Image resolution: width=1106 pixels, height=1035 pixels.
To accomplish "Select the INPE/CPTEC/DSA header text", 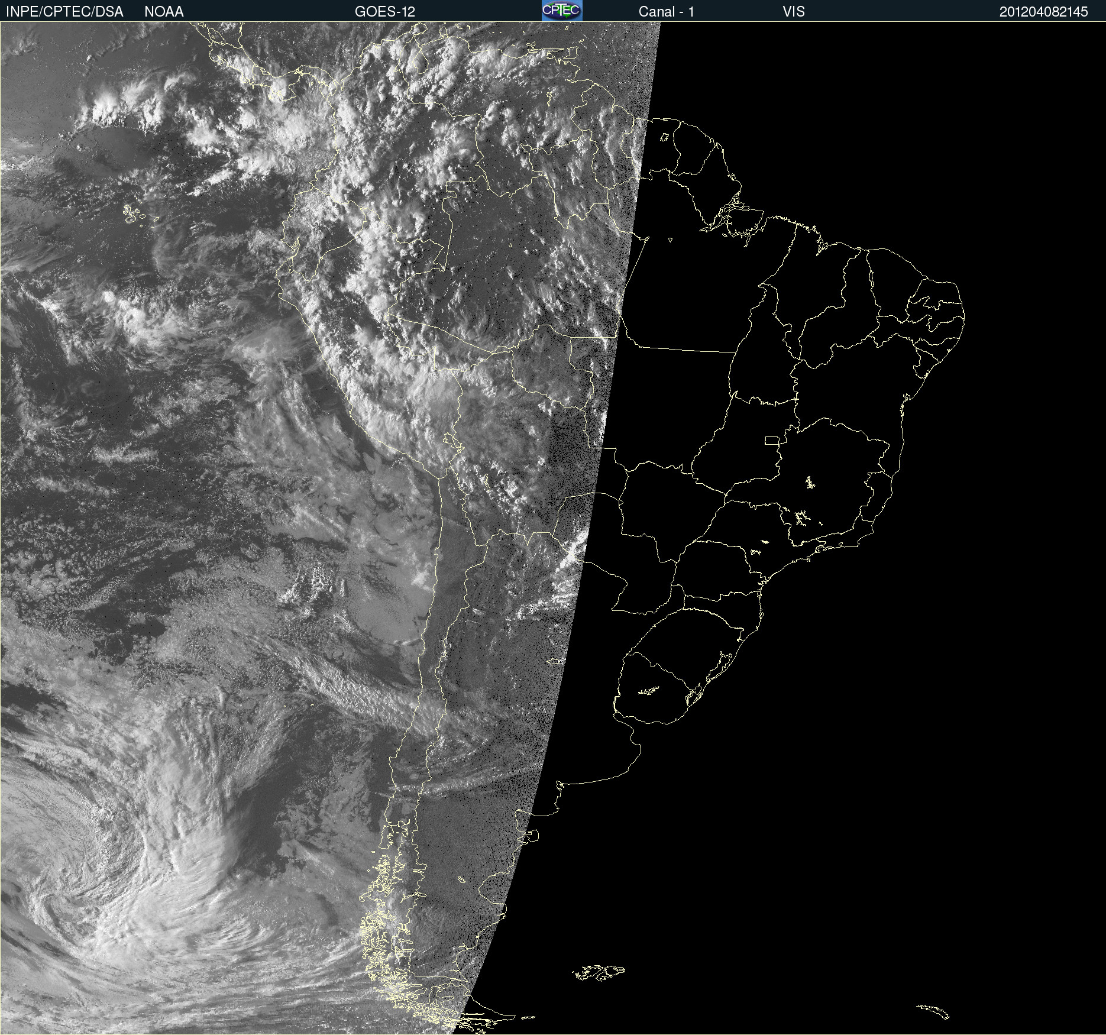I will tap(64, 12).
